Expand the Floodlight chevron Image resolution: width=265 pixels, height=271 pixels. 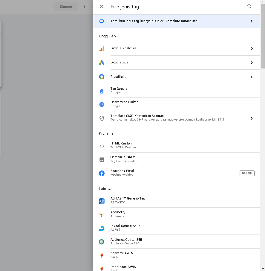coord(252,77)
